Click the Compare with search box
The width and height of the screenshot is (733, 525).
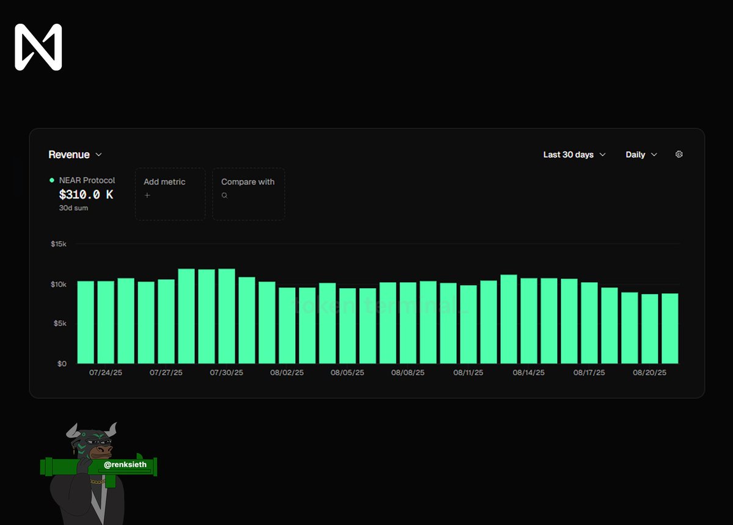(x=249, y=194)
